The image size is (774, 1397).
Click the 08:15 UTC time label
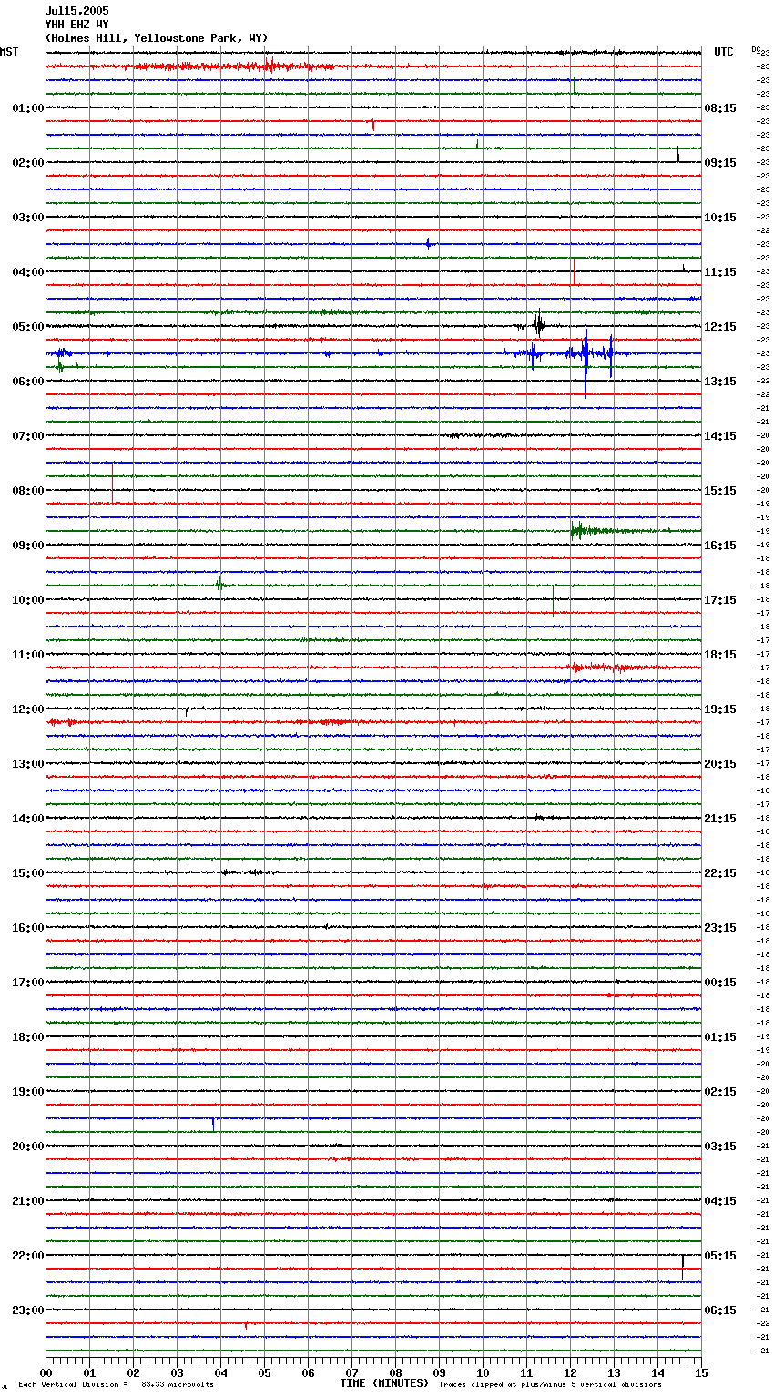(x=720, y=108)
